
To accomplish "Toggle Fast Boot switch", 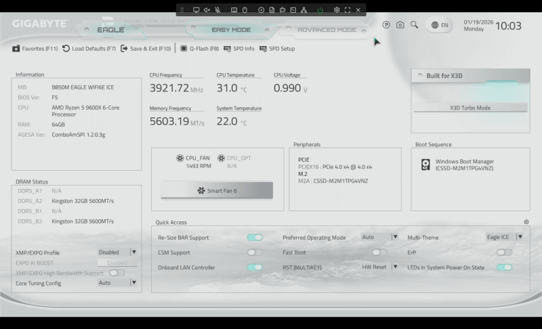I will click(379, 253).
